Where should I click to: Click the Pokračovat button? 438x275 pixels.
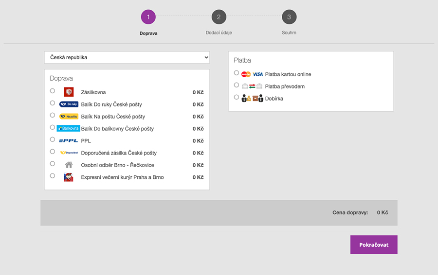pyautogui.click(x=374, y=245)
